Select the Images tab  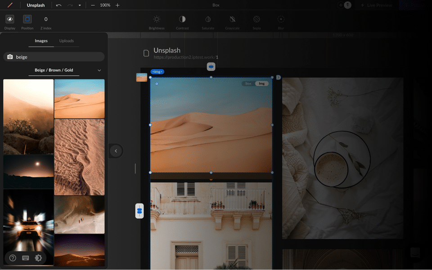pyautogui.click(x=41, y=41)
